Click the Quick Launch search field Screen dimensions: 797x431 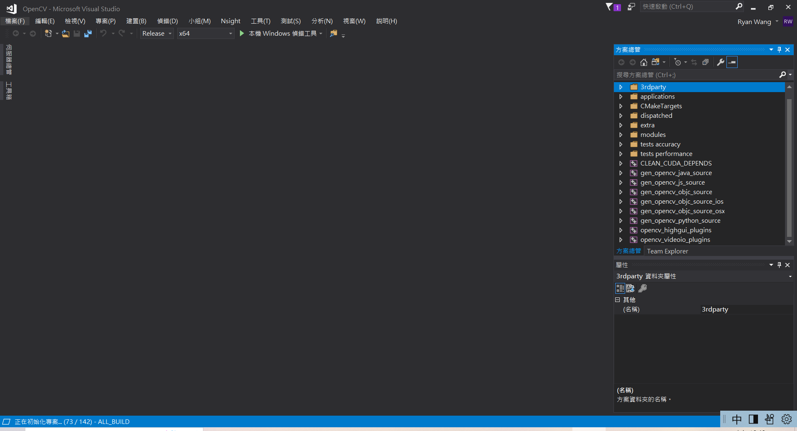(687, 7)
